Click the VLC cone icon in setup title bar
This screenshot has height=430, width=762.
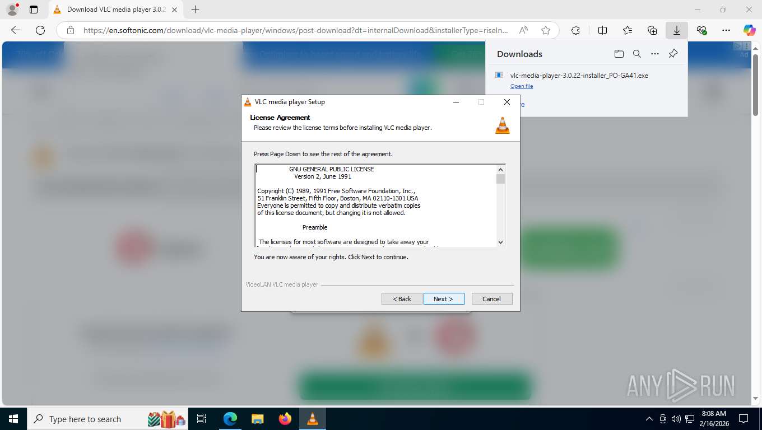point(248,102)
